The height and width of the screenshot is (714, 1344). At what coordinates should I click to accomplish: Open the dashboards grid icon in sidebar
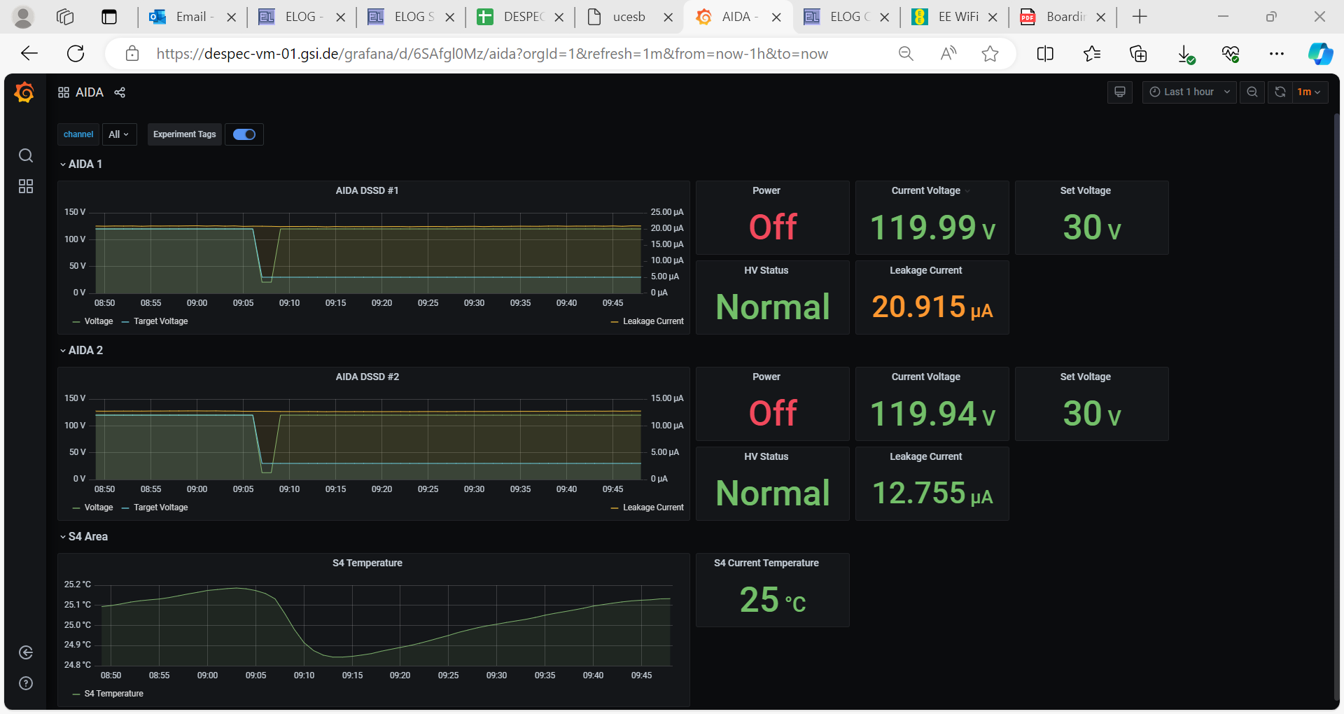(x=26, y=186)
